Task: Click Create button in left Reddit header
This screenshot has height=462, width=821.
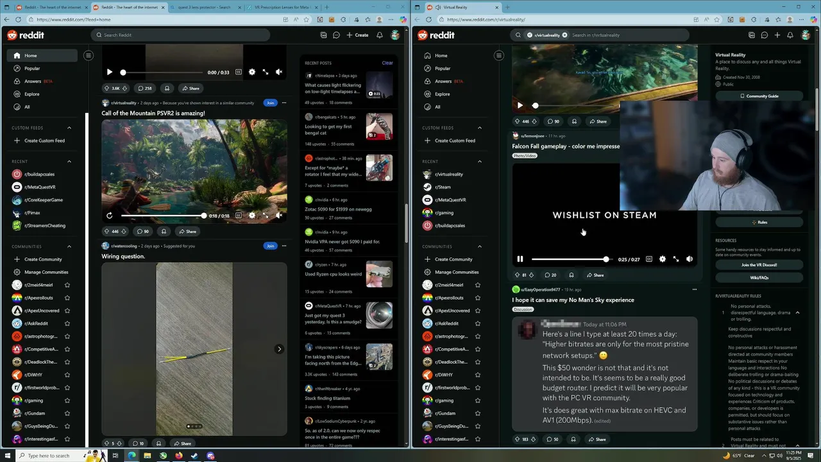Action: coord(357,35)
